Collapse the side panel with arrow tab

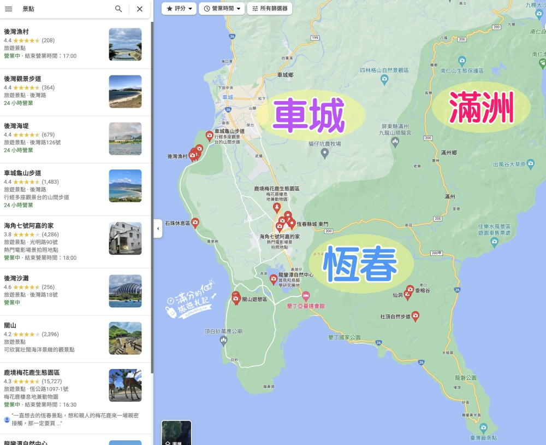[x=158, y=228]
